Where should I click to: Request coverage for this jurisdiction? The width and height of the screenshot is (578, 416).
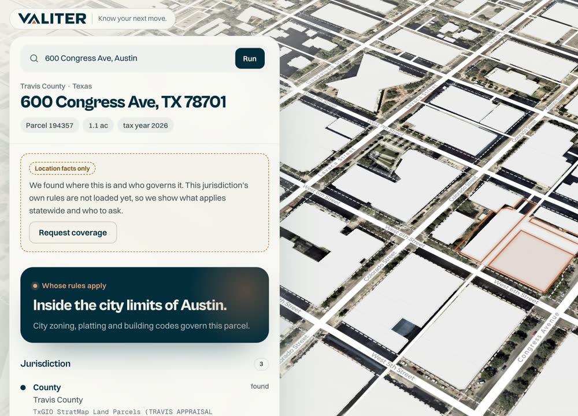[73, 232]
